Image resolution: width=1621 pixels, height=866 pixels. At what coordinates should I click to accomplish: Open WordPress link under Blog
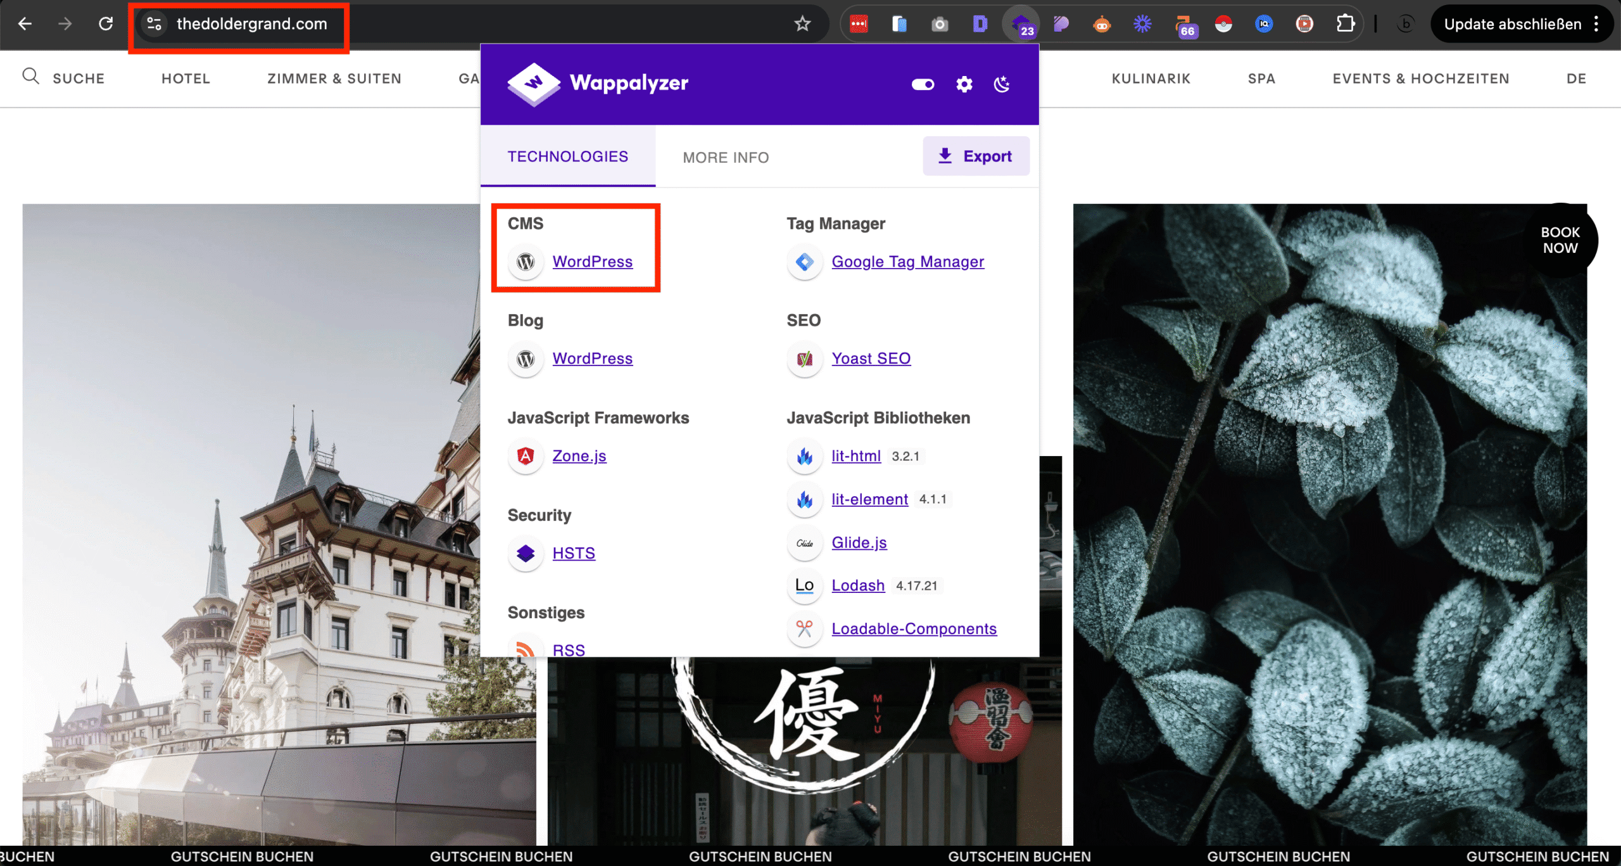tap(592, 359)
